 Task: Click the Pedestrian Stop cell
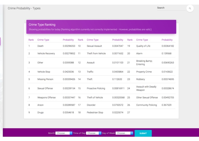[x=95, y=112]
